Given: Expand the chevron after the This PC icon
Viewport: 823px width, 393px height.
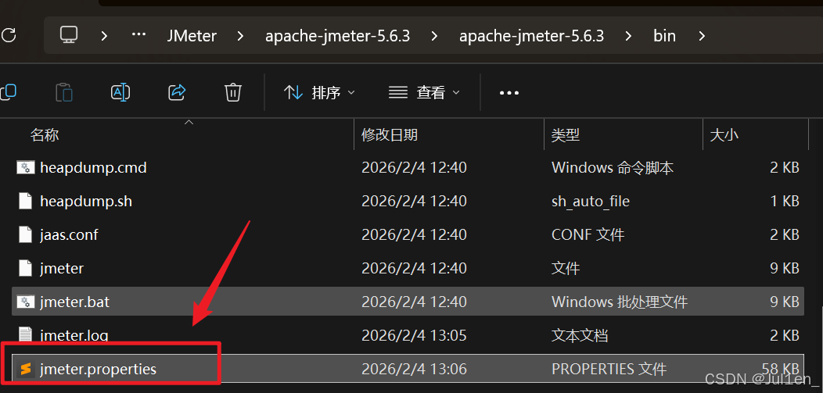Looking at the screenshot, I should click(104, 36).
